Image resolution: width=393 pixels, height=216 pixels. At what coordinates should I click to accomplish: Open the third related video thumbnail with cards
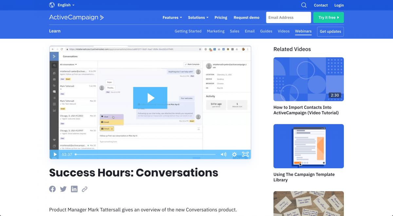[309, 204]
